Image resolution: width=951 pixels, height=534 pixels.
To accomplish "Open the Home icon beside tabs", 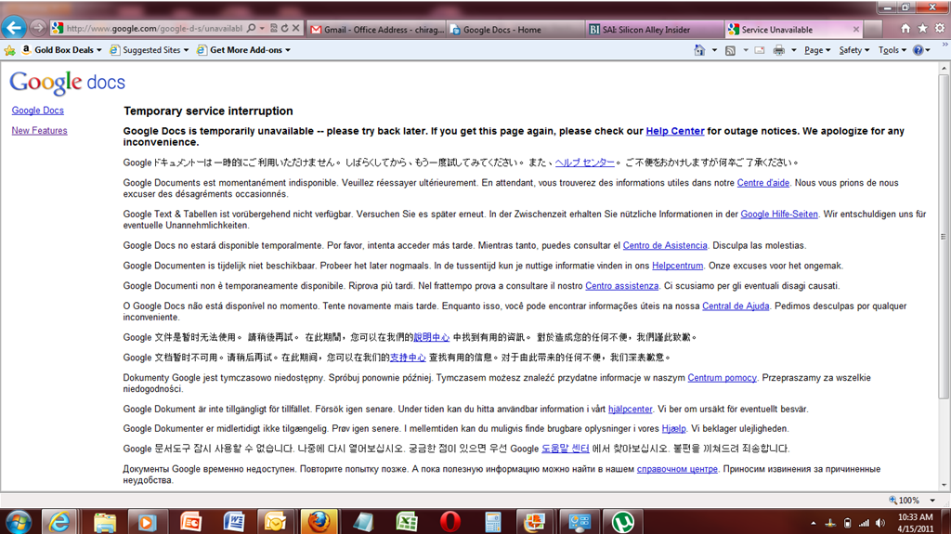I will point(905,29).
